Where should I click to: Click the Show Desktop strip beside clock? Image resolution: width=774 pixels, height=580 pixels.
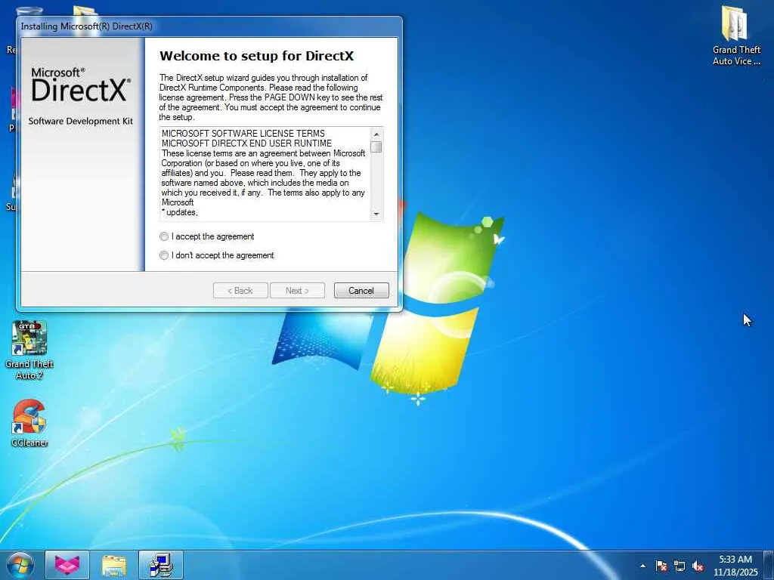coord(769,565)
